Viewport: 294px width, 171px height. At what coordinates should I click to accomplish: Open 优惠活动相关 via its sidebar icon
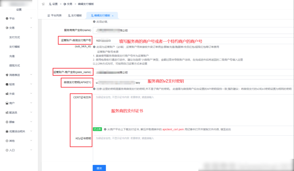pyautogui.click(x=6, y=131)
